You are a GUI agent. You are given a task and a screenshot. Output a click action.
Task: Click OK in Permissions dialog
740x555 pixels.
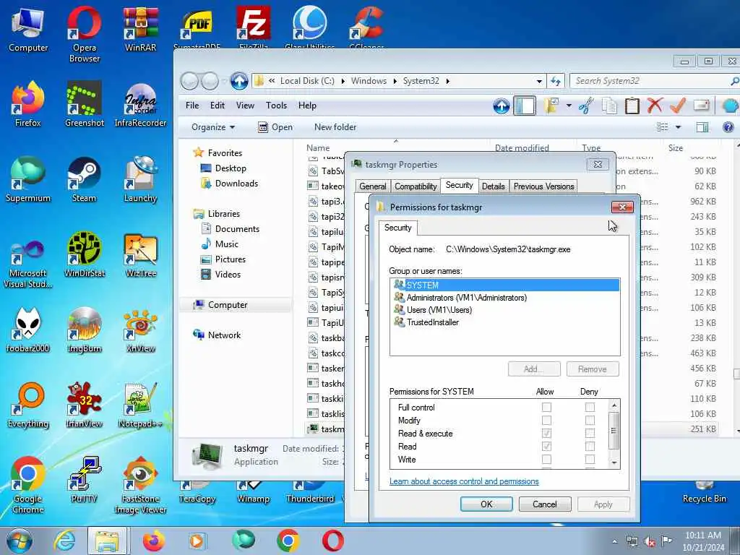486,504
